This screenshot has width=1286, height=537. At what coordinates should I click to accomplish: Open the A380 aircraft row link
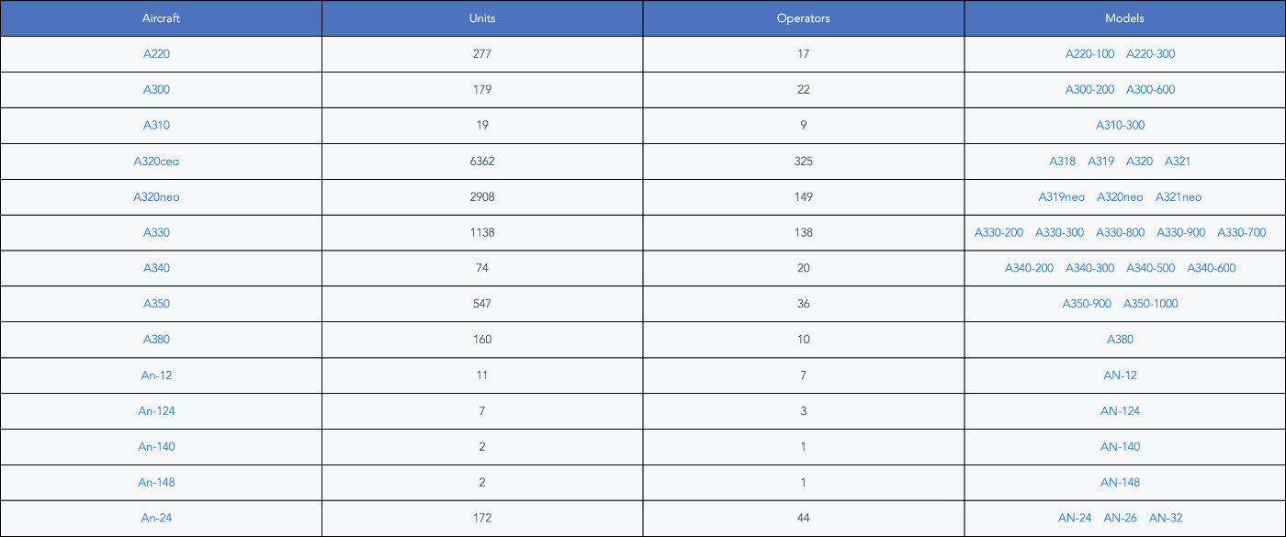pos(156,340)
